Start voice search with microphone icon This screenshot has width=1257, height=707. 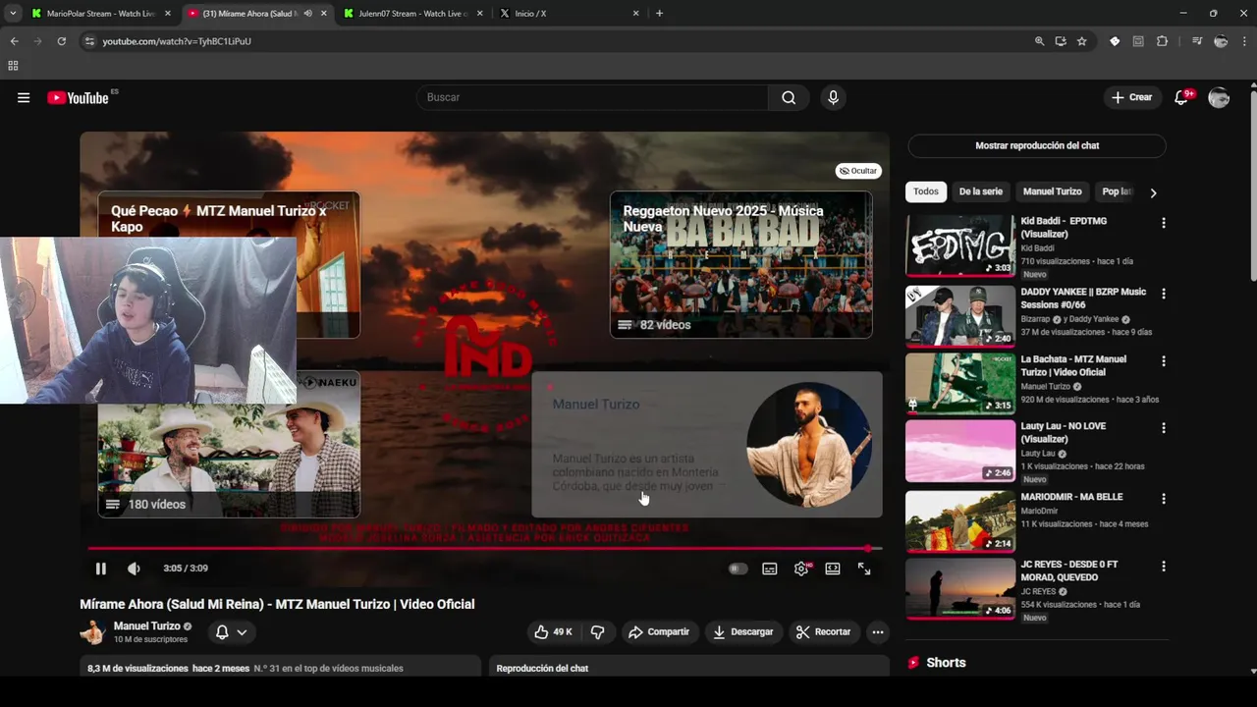click(x=833, y=97)
